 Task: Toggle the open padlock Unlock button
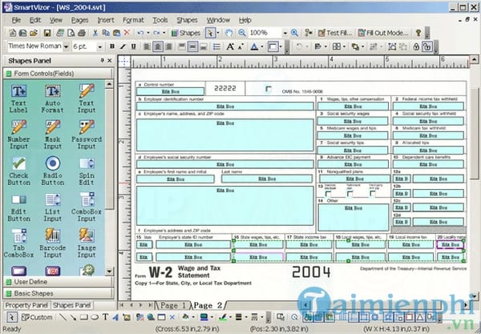[427, 47]
